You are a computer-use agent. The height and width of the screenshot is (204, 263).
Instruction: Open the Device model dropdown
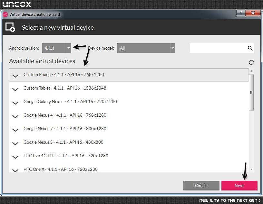coord(146,48)
